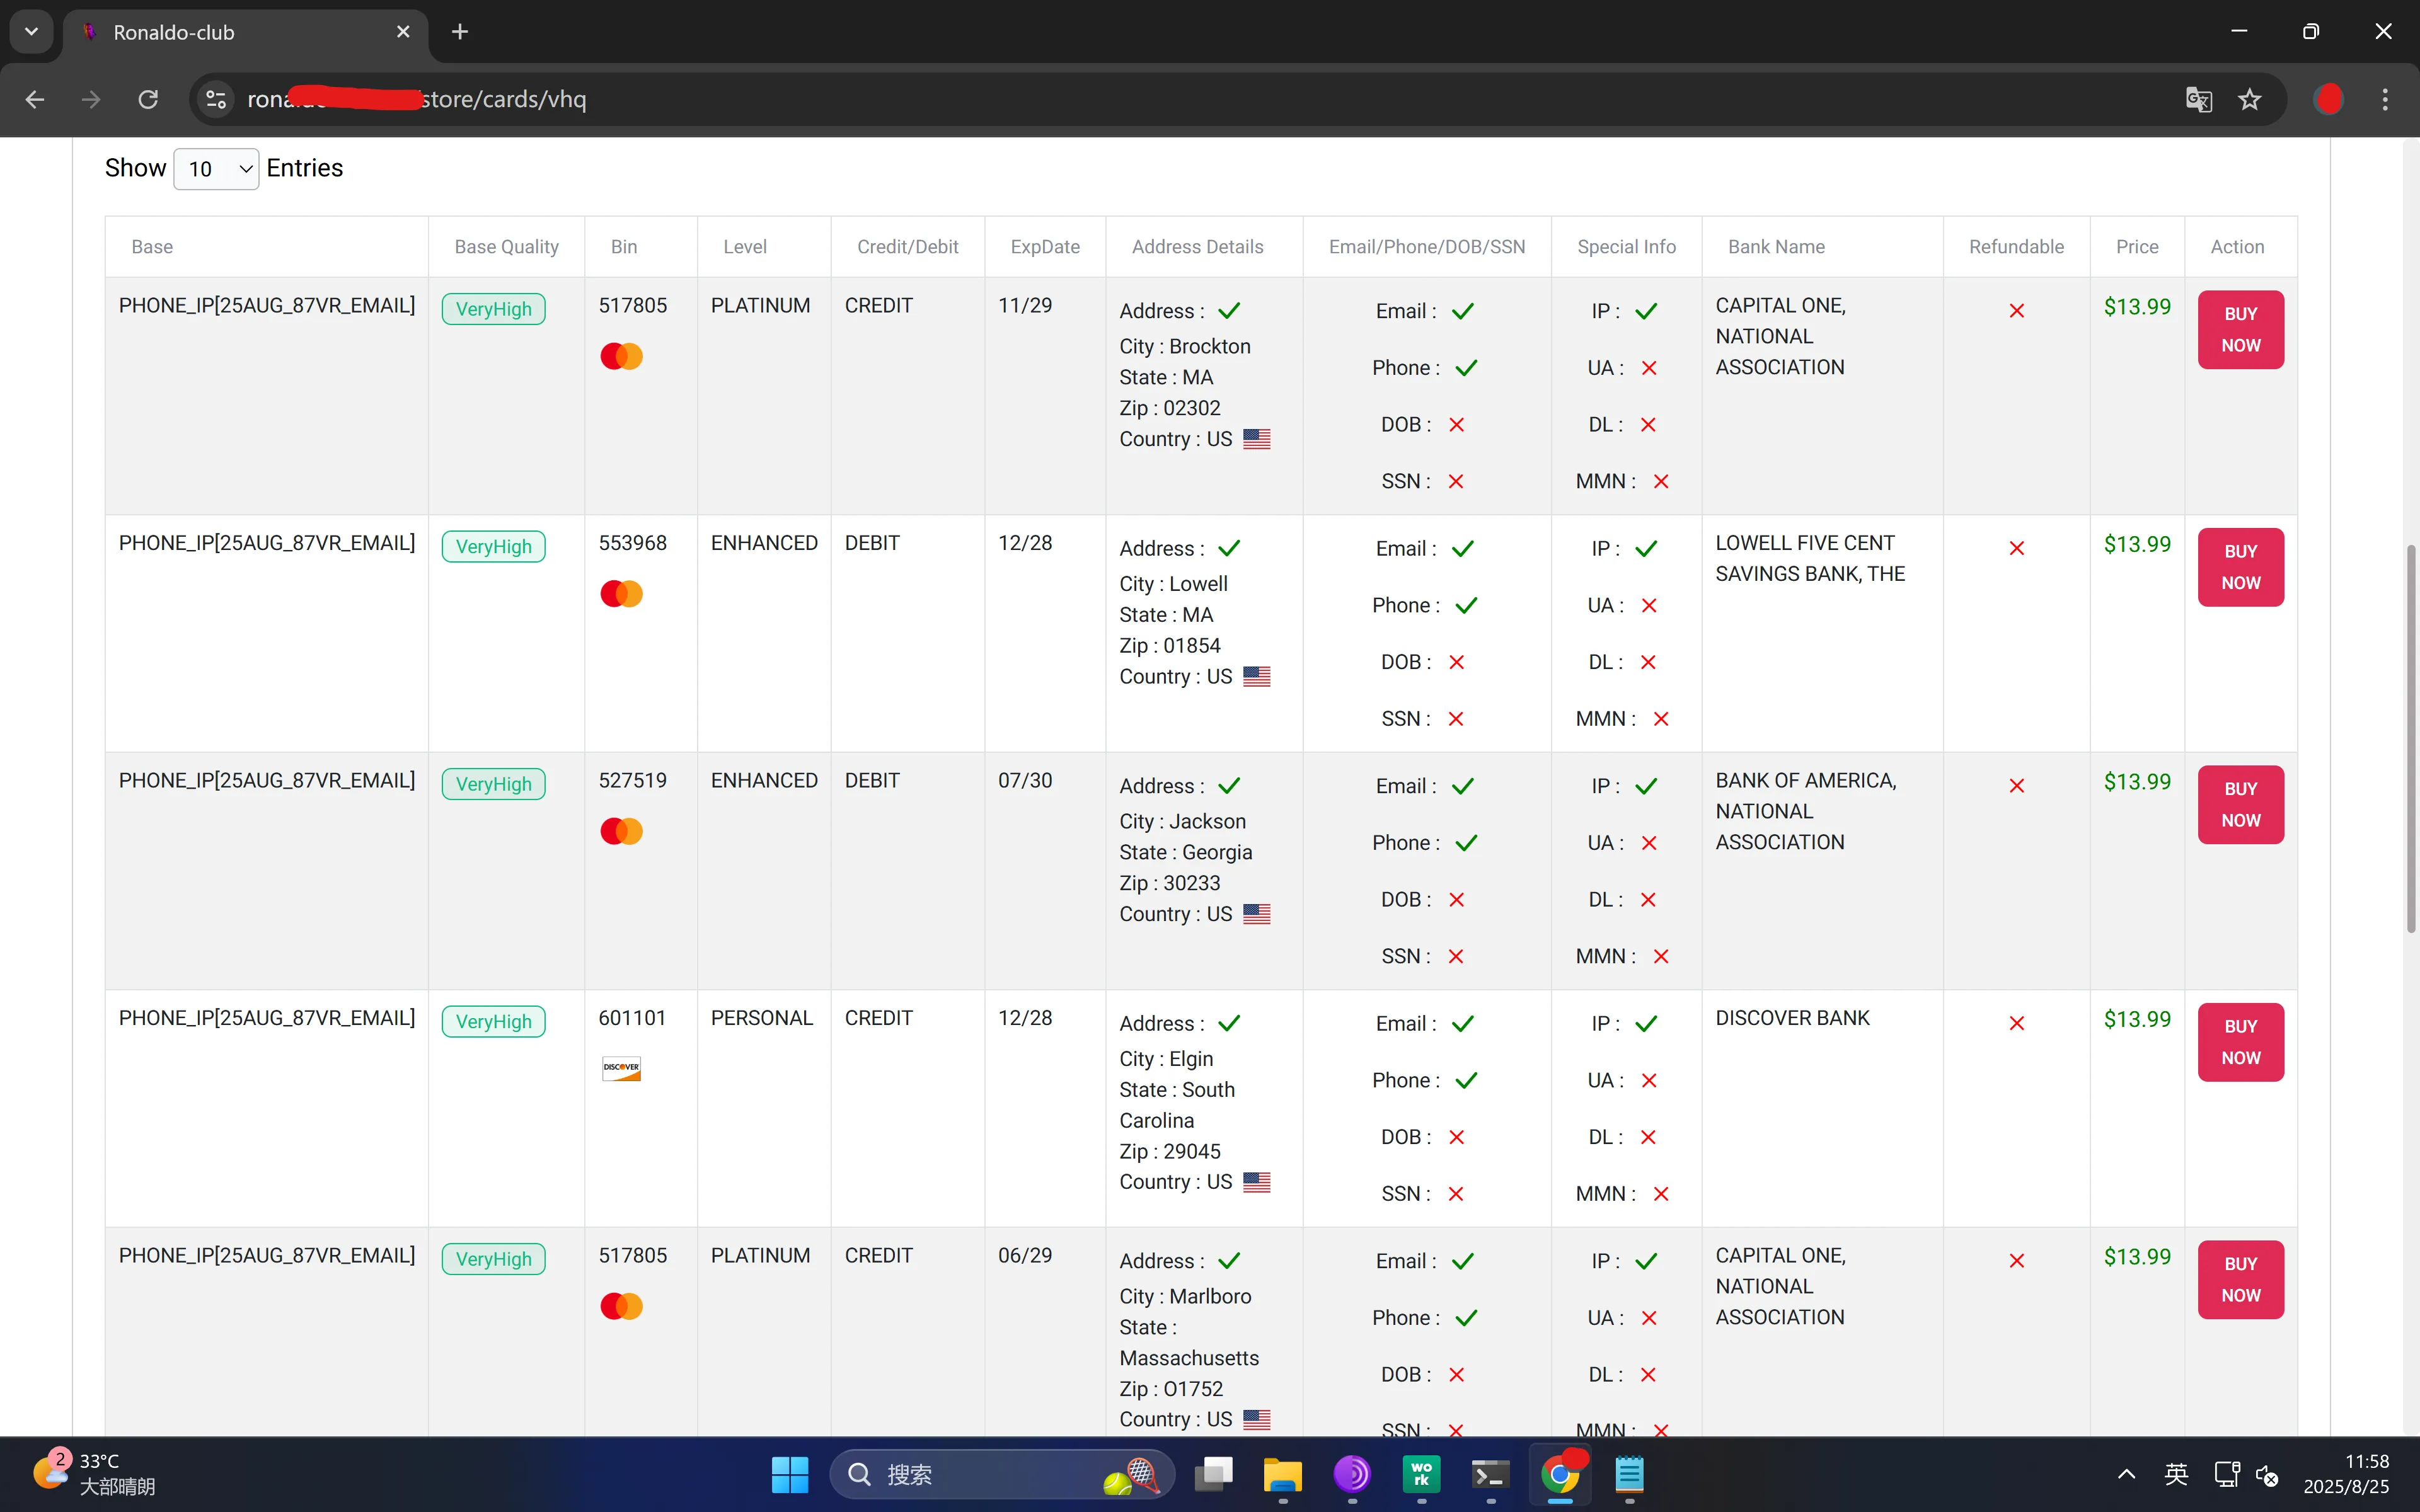The width and height of the screenshot is (2420, 1512).
Task: Click the taskbar search box
Action: (1001, 1474)
